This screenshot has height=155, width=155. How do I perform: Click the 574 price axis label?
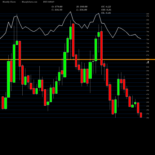(148, 75)
